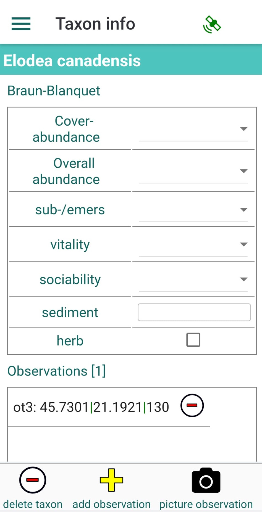Viewport: 262px width, 512px height.
Task: Tap the yellow plus add observation icon
Action: tap(111, 480)
